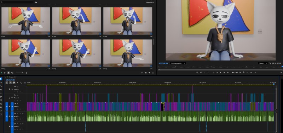Select the Slip tool
Viewport: 283px width, 133px height.
1,93
